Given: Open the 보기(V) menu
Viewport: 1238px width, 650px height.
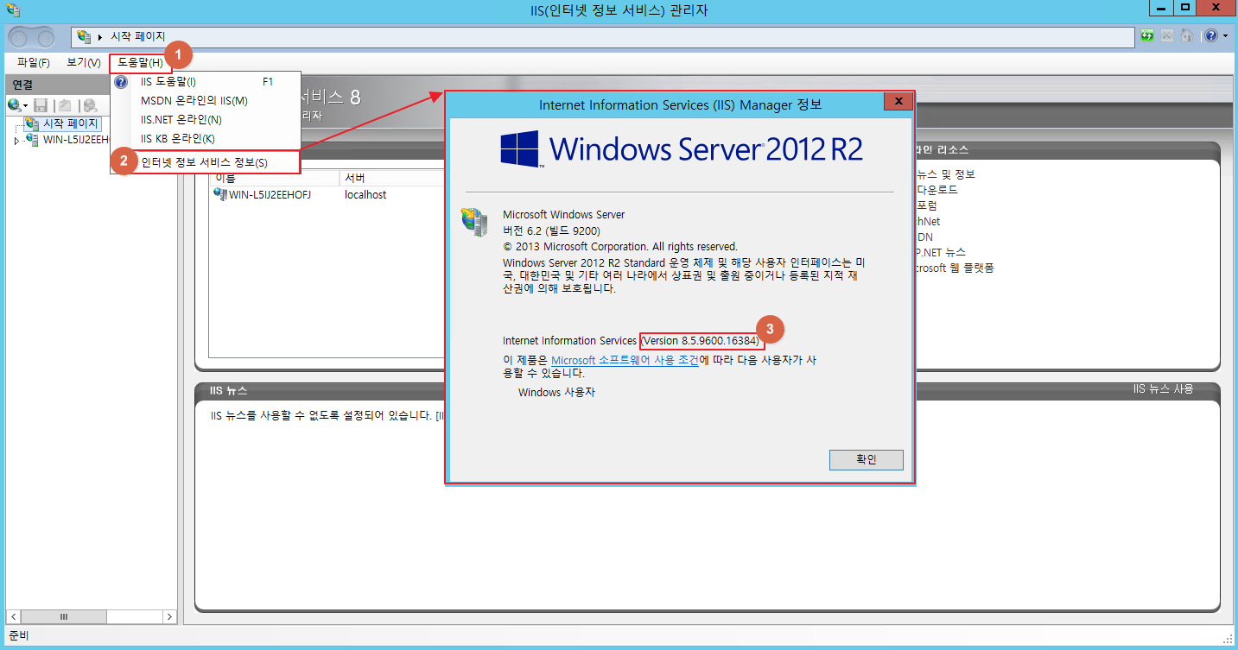Looking at the screenshot, I should coord(84,62).
